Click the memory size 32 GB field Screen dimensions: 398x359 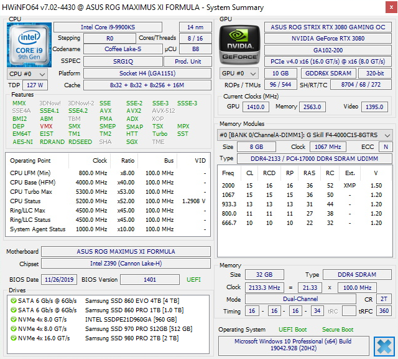(264, 275)
